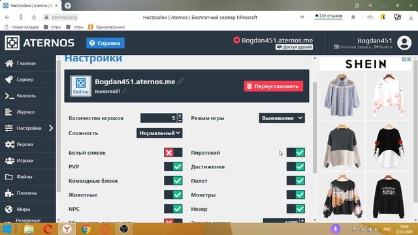Open the Режим игры Выживание dropdown
Screen dimensions: 418x235
[x=281, y=118]
